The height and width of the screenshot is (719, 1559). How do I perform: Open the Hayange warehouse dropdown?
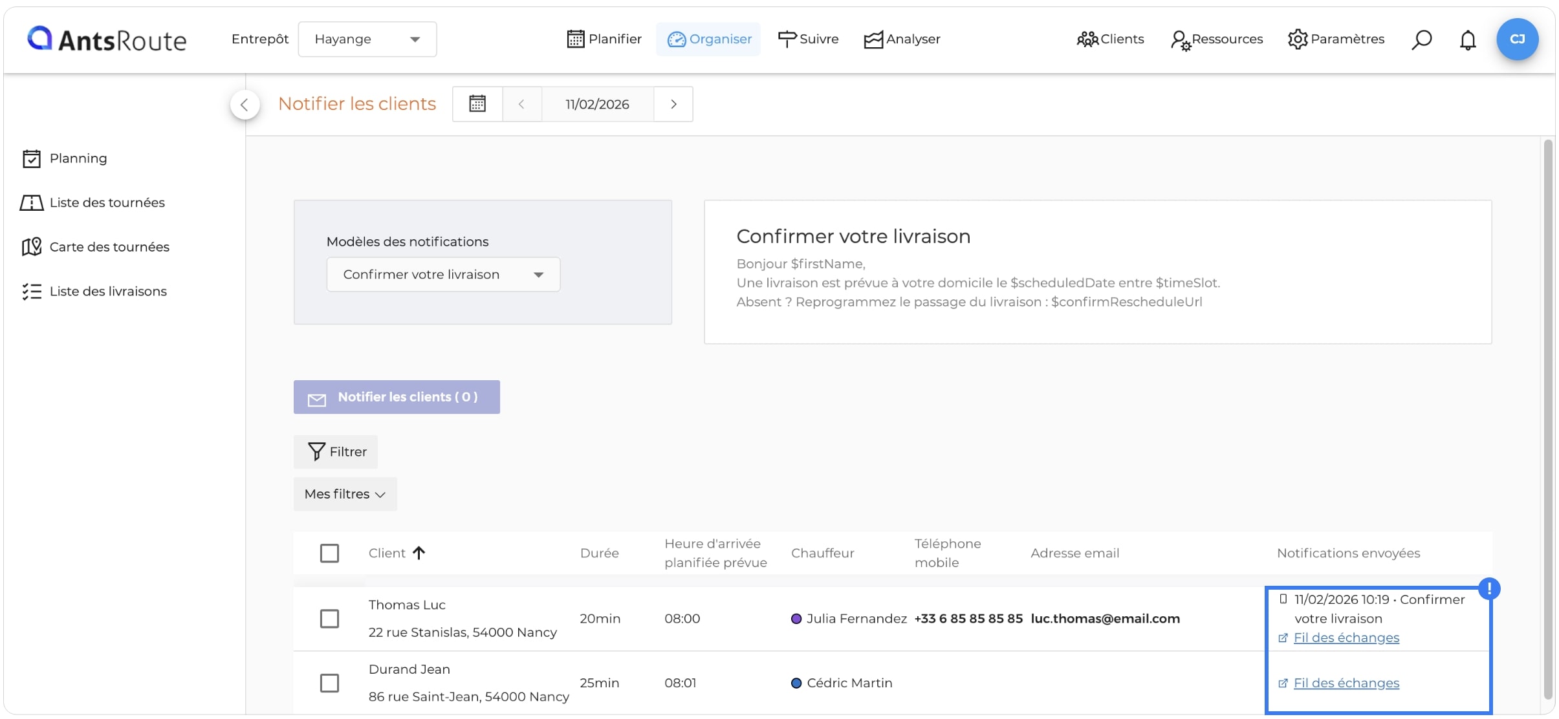(367, 39)
